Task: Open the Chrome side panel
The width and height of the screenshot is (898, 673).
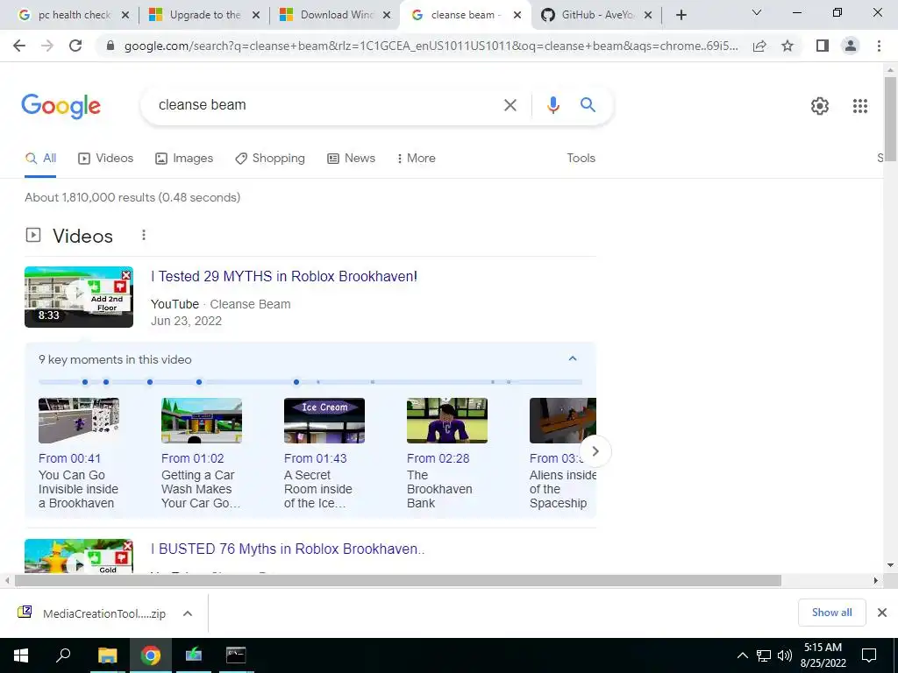Action: 823,46
